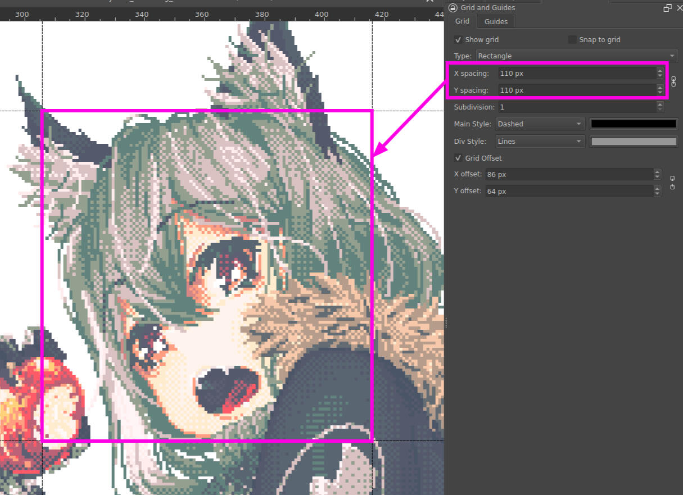The image size is (683, 495).
Task: Decrease Y spacing using the down stepper arrow
Action: pos(659,93)
